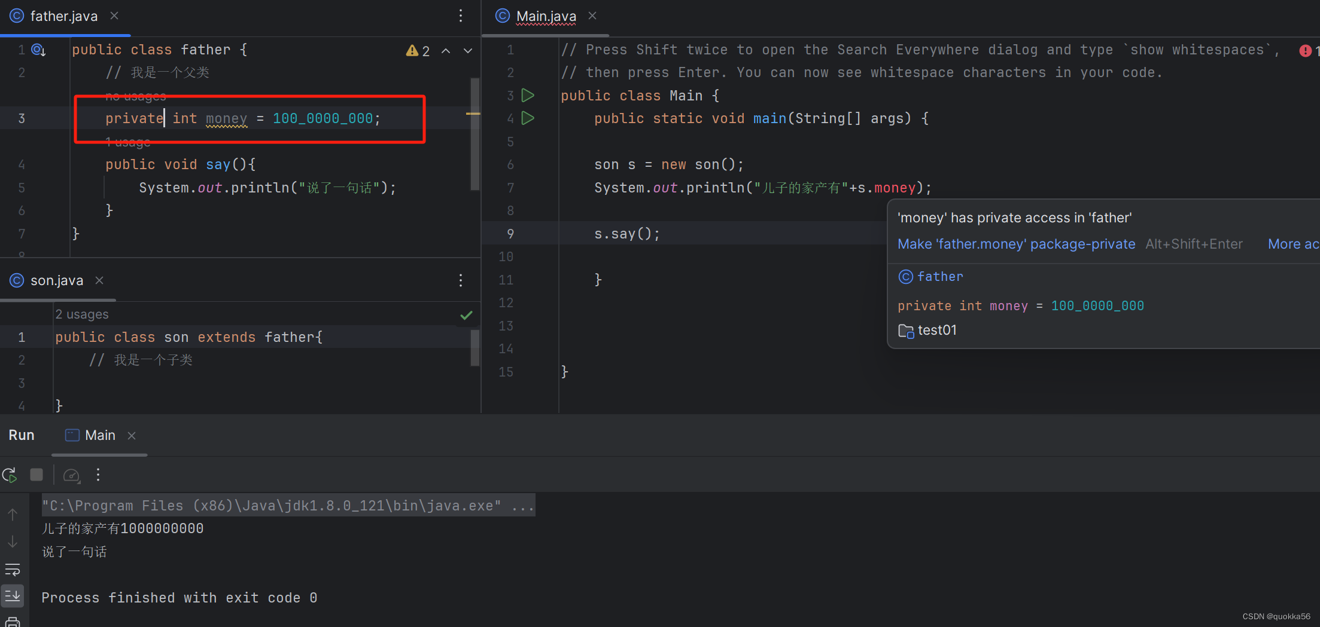Click the s.say(); line in Main.java
Viewport: 1320px width, 627px height.
tap(626, 234)
